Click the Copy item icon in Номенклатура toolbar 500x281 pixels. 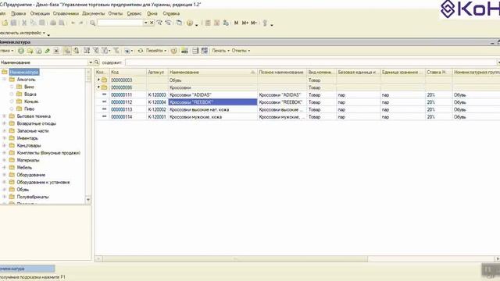coord(39,51)
